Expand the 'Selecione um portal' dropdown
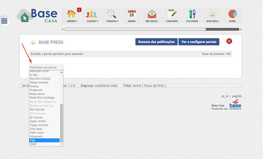Screen dimensions: 264x159 tap(46, 67)
